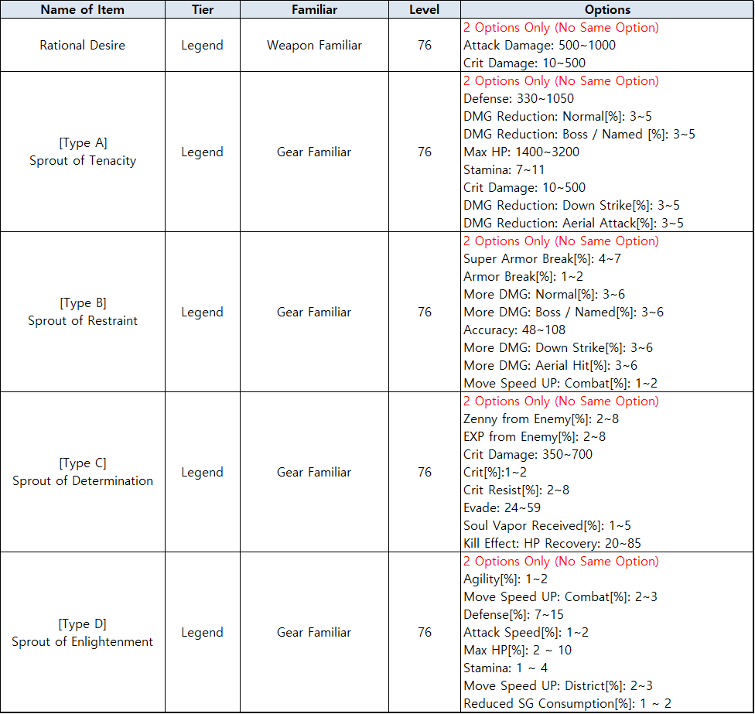Image resolution: width=755 pixels, height=714 pixels.
Task: Click 'More DMG: Aerial Hit[%]: 3~6'
Action: tap(550, 366)
